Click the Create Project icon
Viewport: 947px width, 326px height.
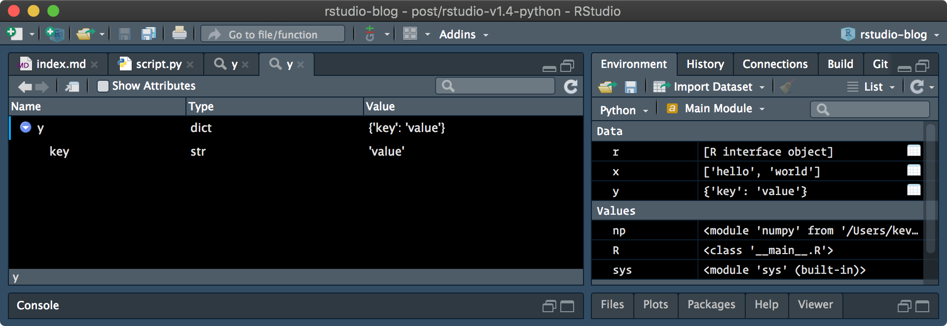point(54,33)
